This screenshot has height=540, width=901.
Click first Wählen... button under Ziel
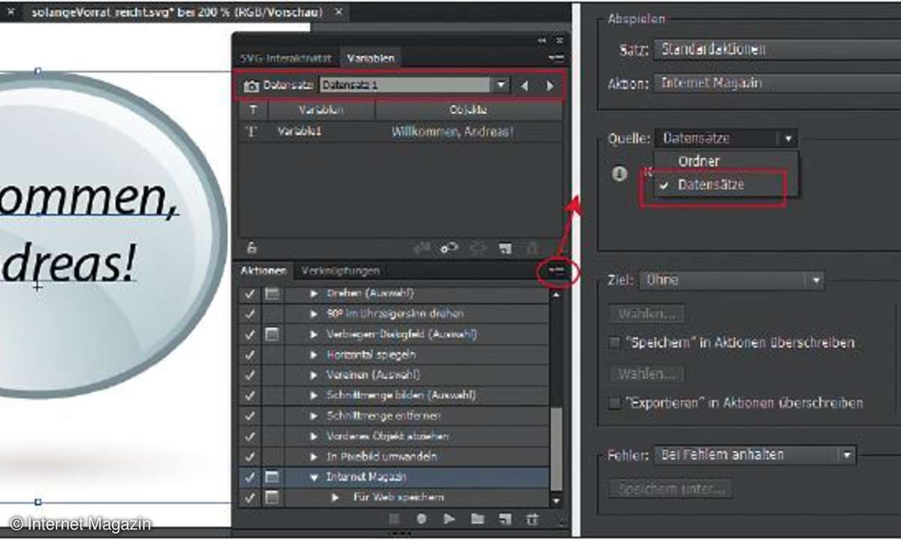(646, 313)
